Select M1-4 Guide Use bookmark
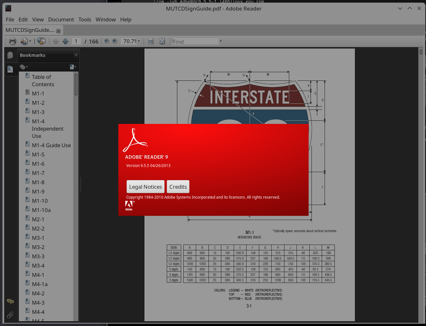Image resolution: width=426 pixels, height=326 pixels. 51,145
